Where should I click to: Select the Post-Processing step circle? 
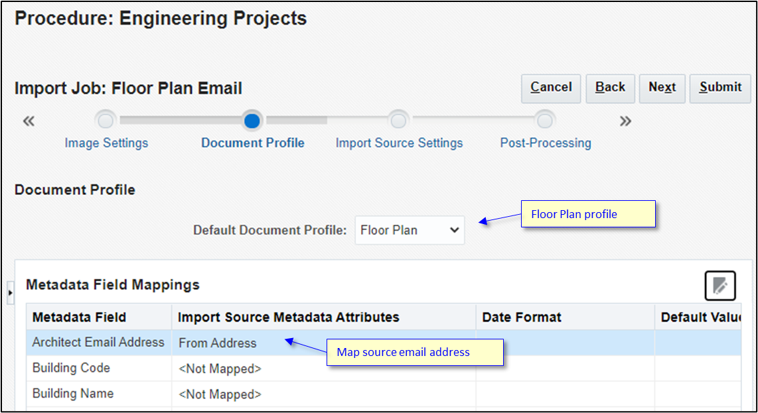point(545,121)
